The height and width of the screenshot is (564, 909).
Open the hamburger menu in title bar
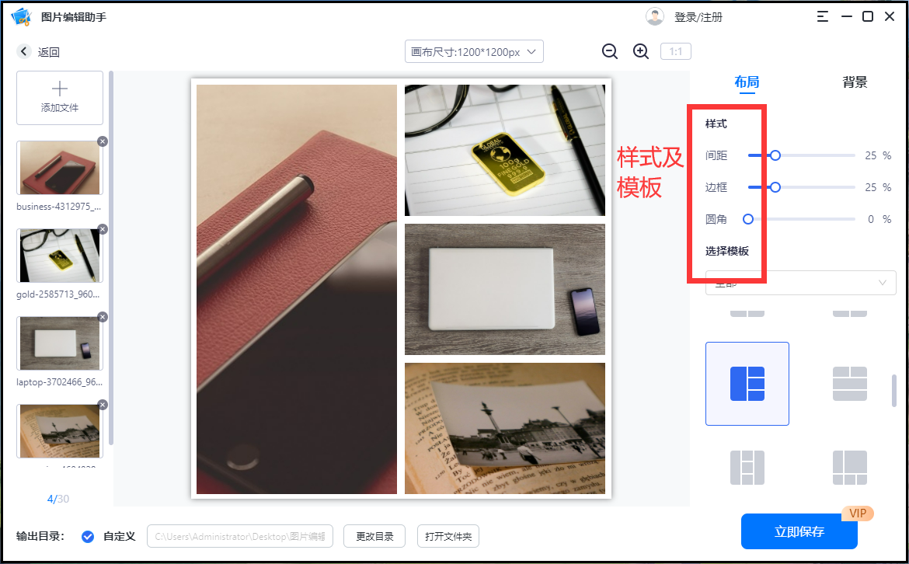pos(822,17)
